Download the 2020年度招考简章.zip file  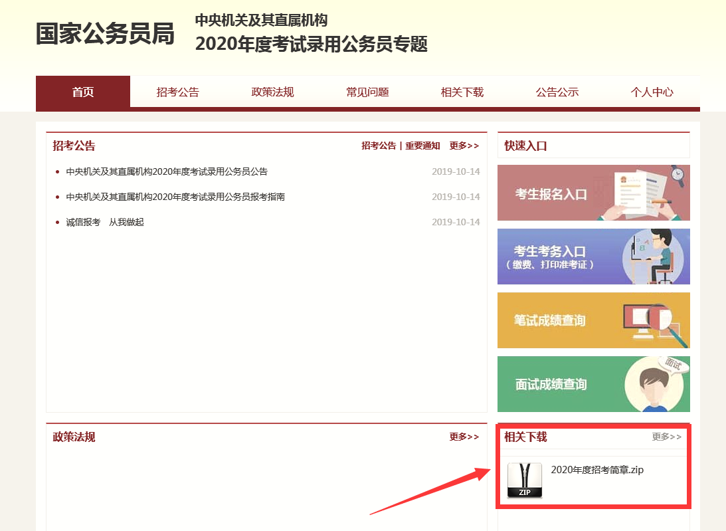[x=597, y=470]
